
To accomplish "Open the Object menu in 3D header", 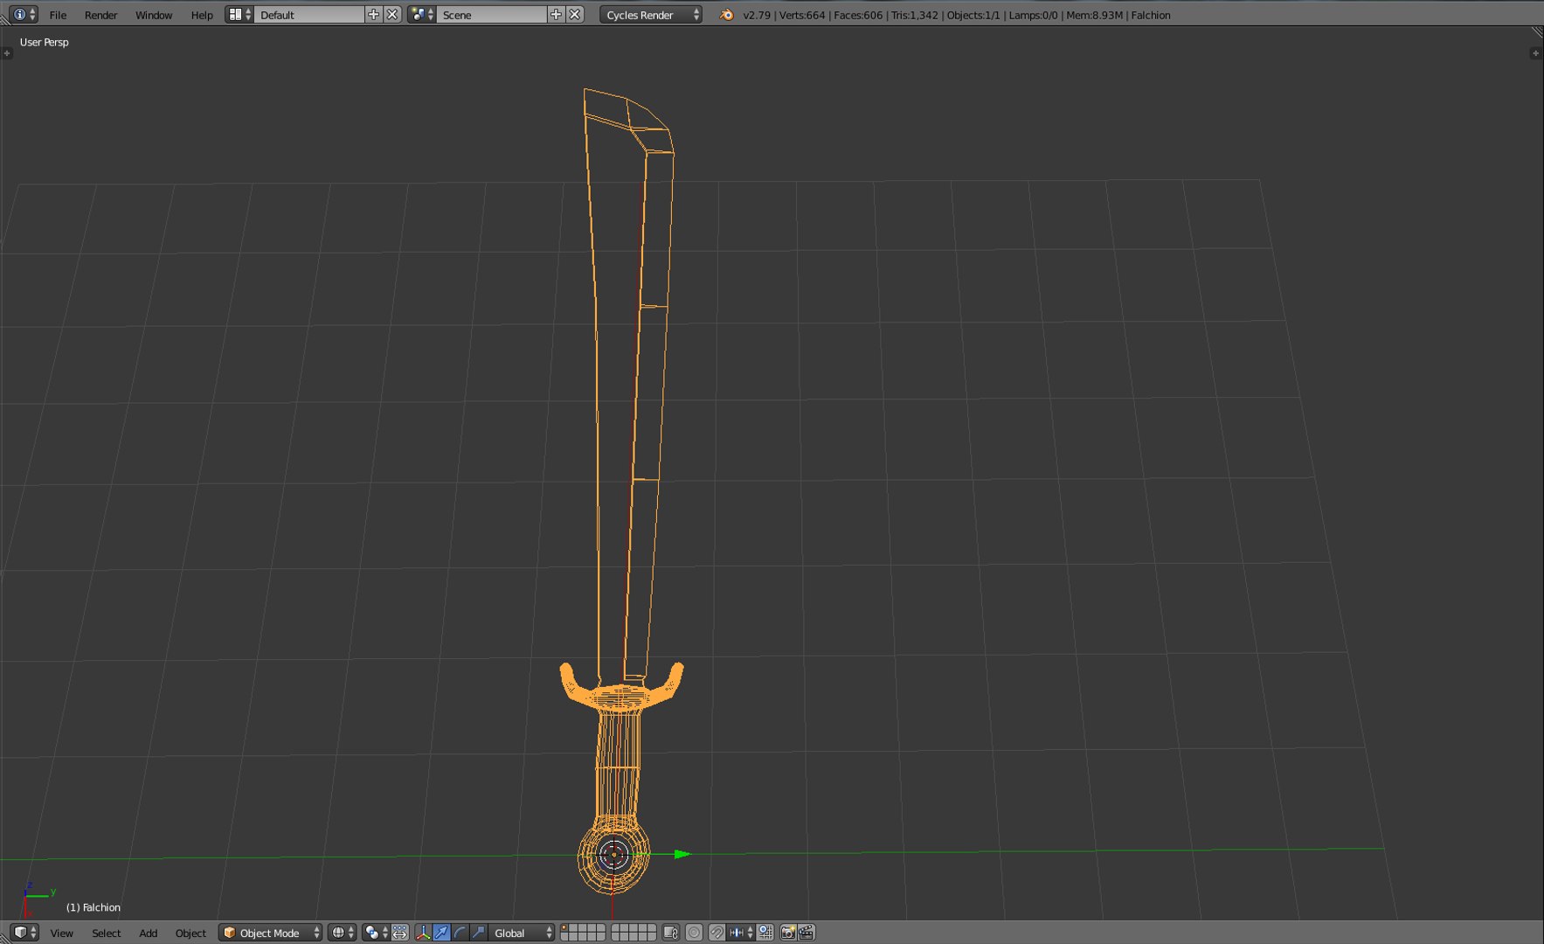I will point(190,934).
